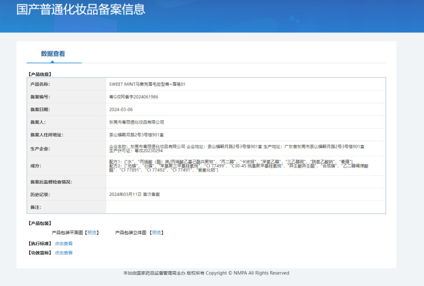This screenshot has height=286, width=424.
Task: Open 点击查看 next to 执行标准
Action: [64, 244]
